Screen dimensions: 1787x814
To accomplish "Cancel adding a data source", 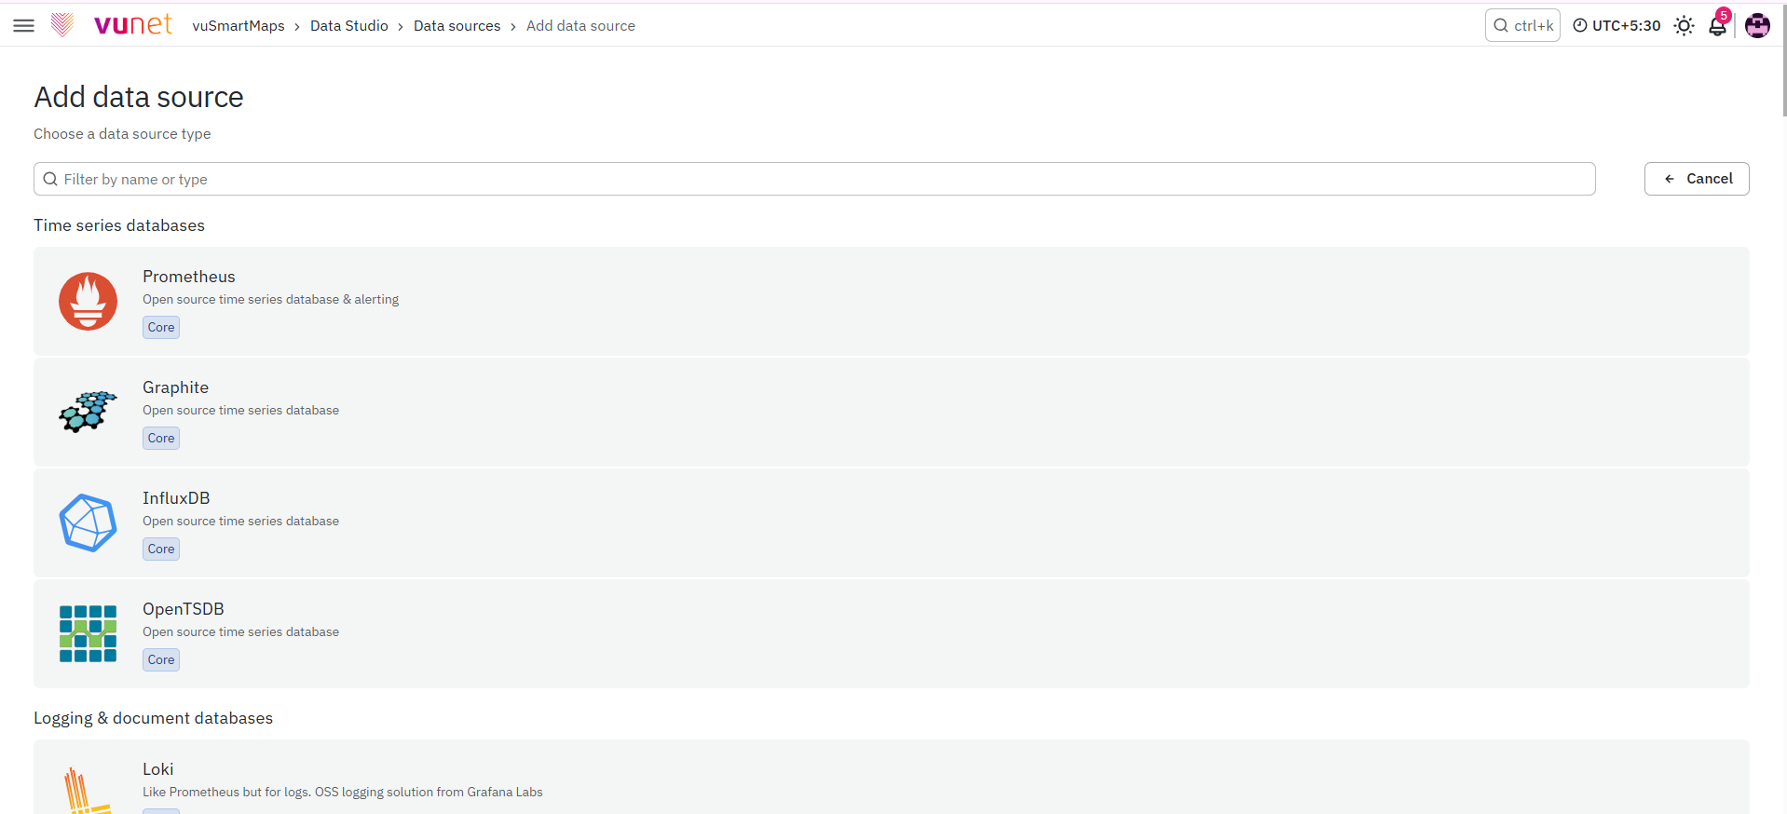I will coord(1697,179).
